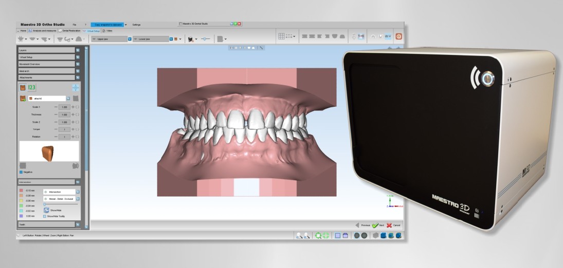Reset Rotation with circular arrow icon
This screenshot has height=268, width=563.
tap(77, 137)
